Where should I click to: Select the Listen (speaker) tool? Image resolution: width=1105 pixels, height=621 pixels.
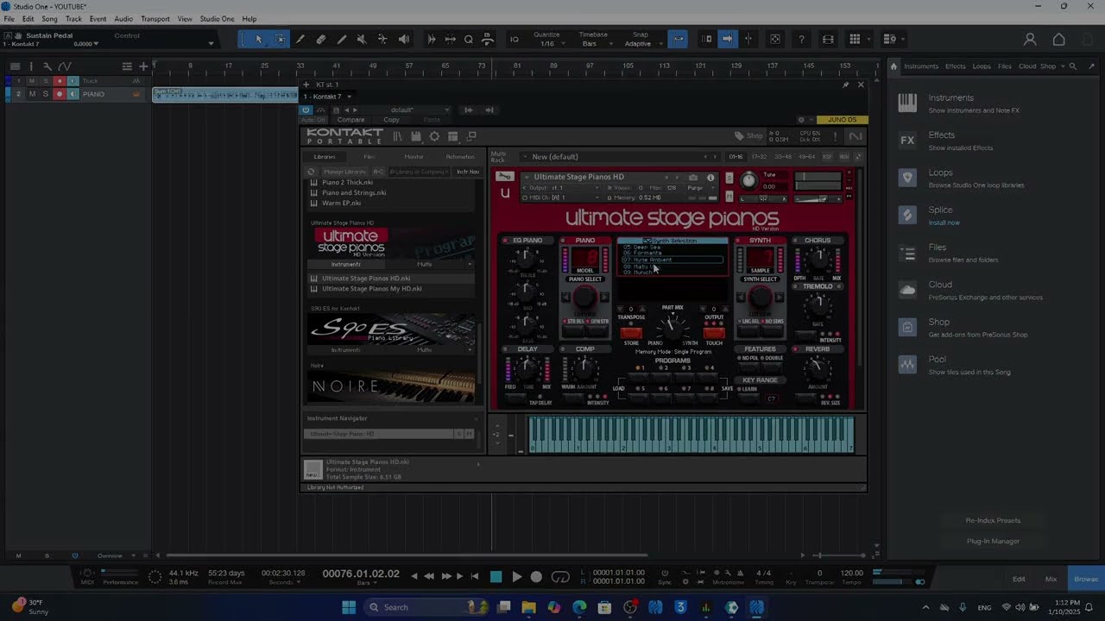click(404, 40)
